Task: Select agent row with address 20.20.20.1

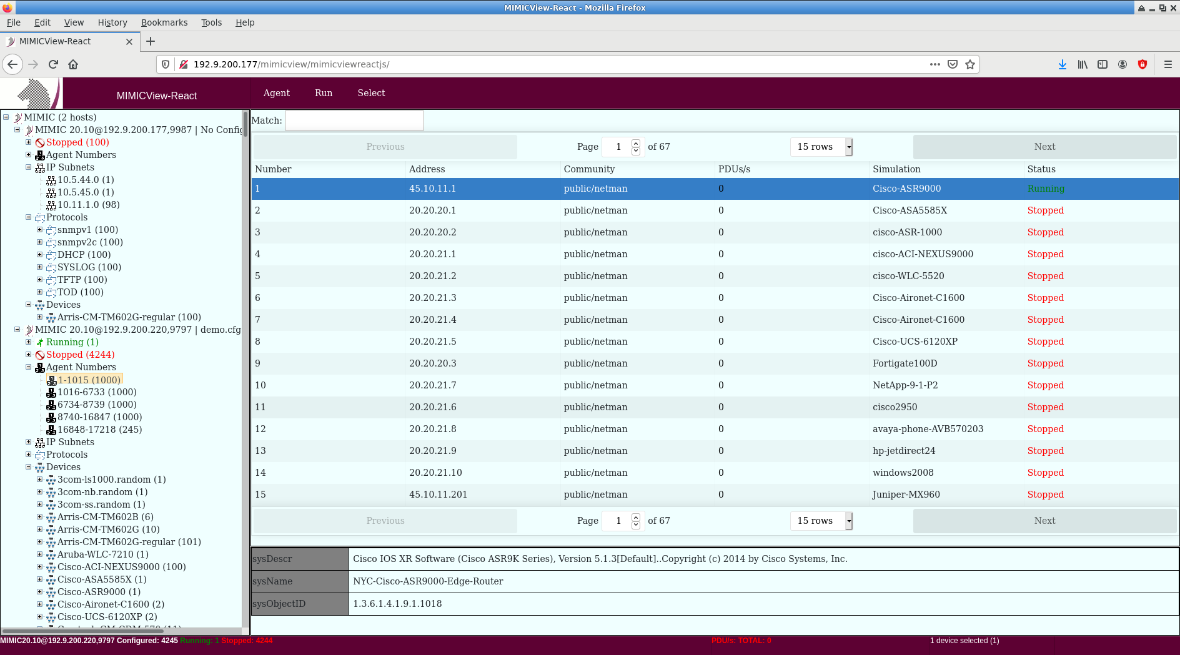Action: click(715, 210)
